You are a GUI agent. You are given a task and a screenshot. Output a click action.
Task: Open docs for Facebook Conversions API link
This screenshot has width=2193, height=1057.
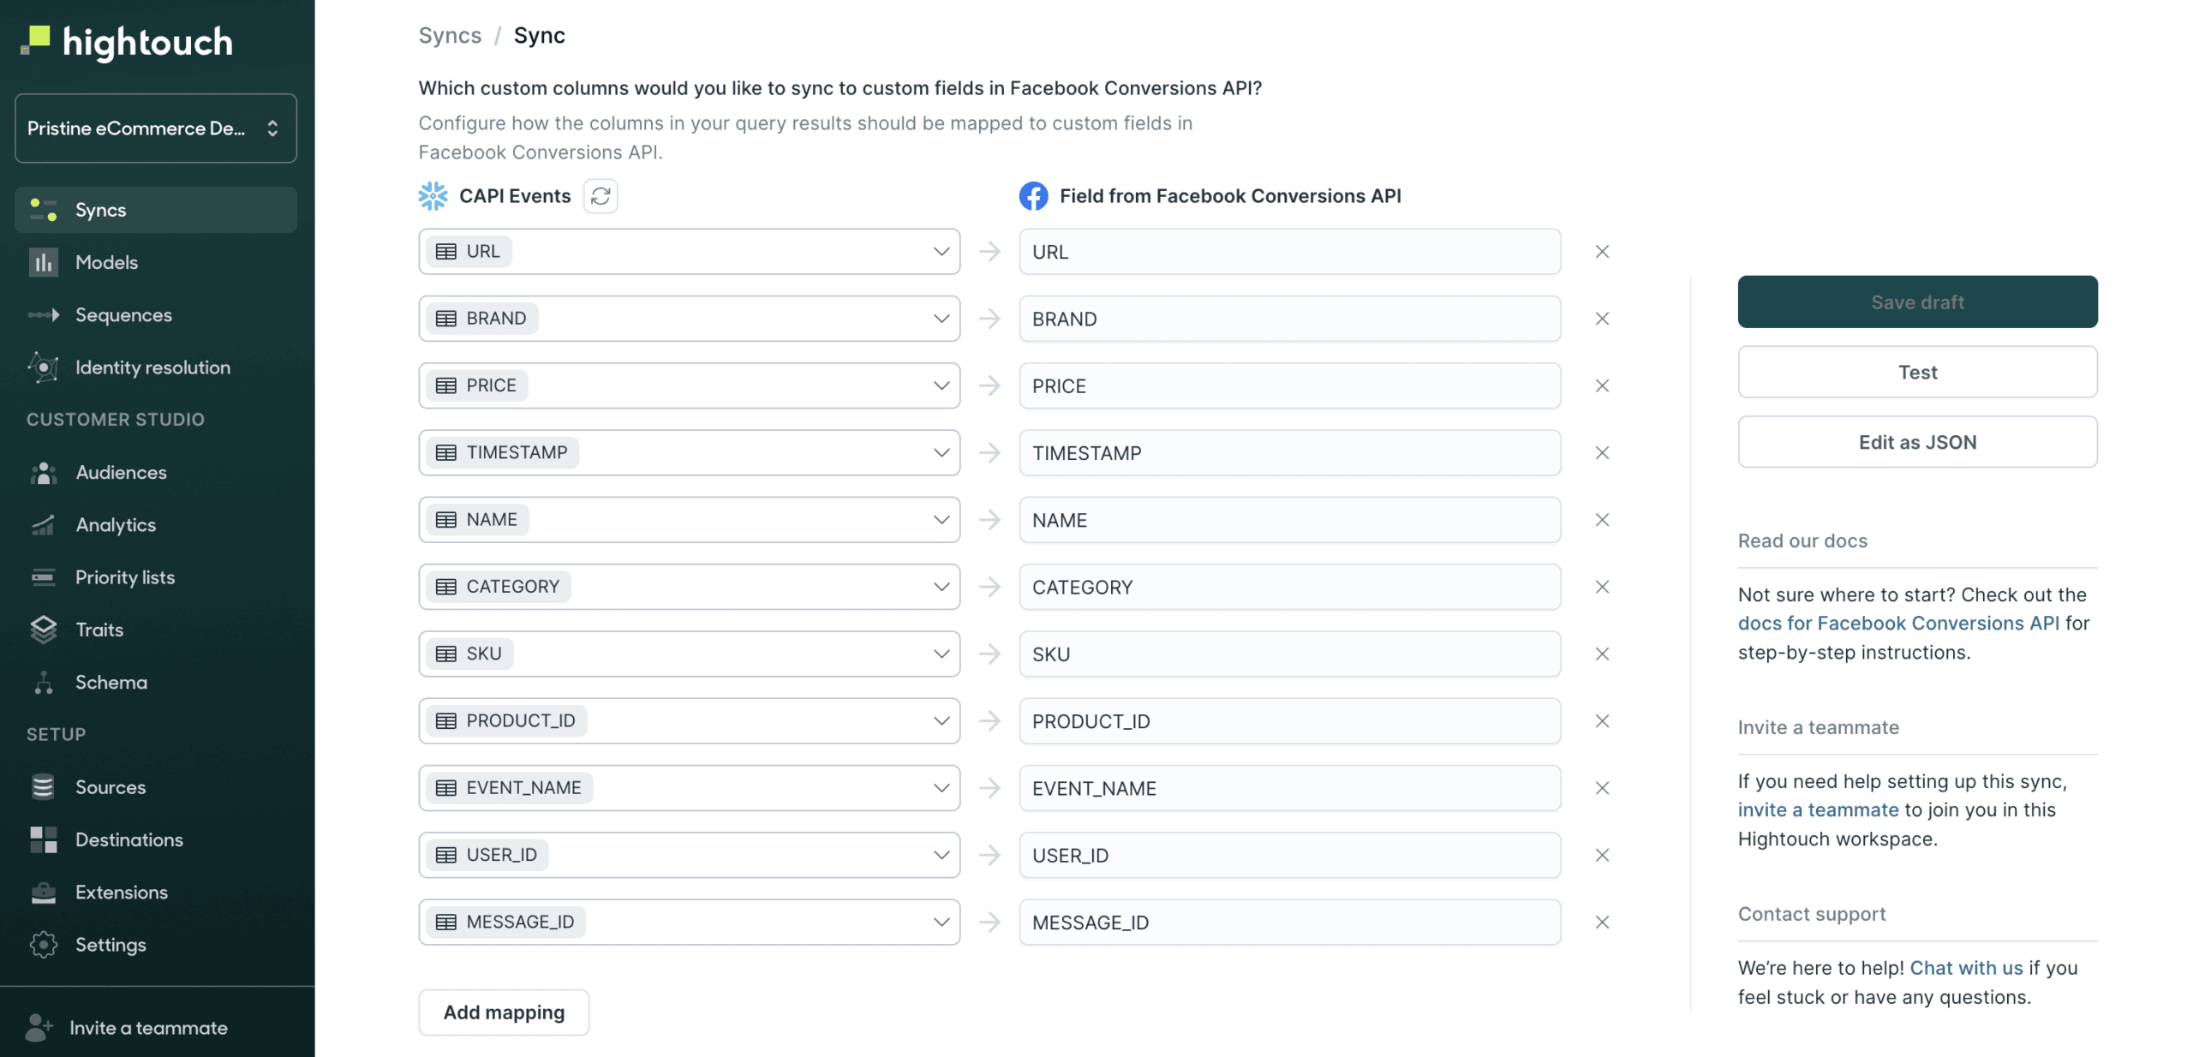point(1897,624)
